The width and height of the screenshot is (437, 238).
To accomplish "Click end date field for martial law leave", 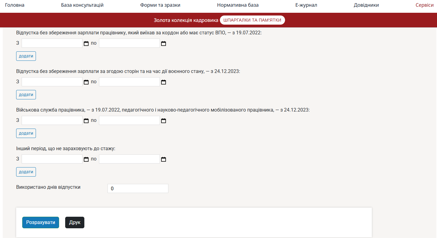I will point(129,82).
